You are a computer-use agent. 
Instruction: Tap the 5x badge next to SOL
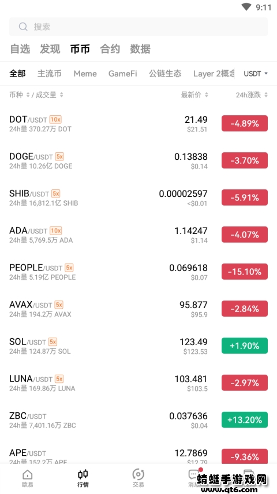(53, 342)
